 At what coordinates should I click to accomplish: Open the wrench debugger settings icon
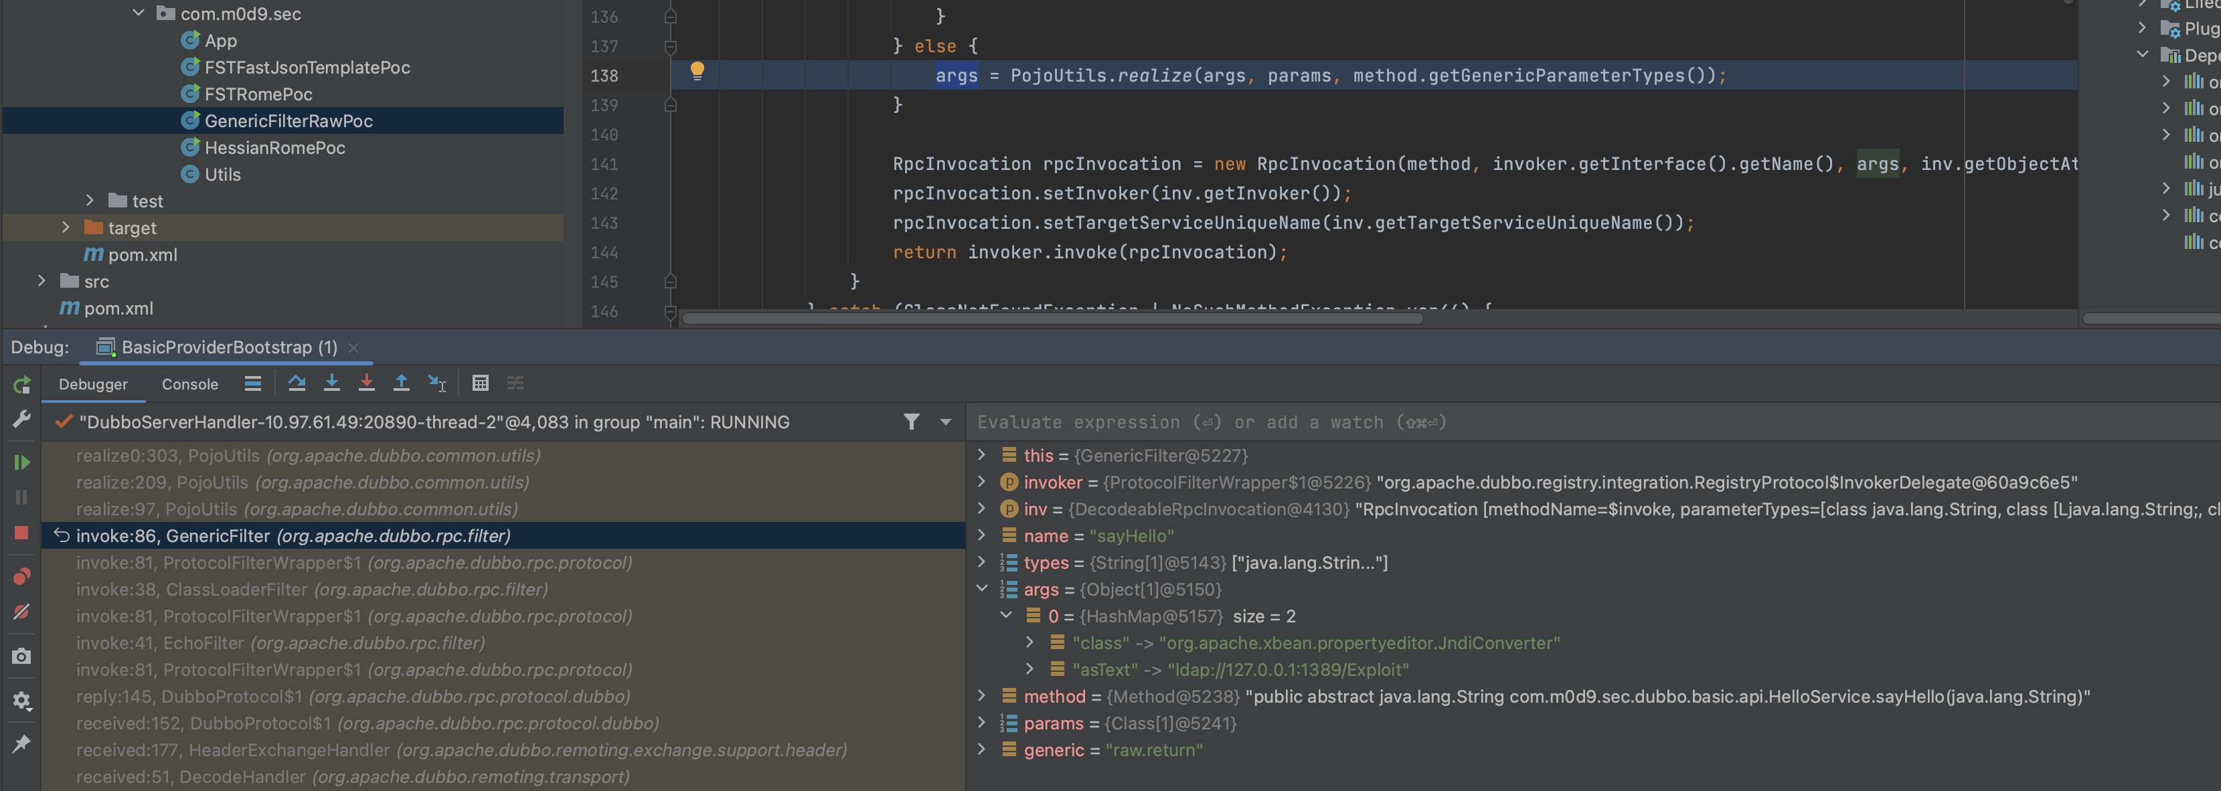pyautogui.click(x=21, y=420)
